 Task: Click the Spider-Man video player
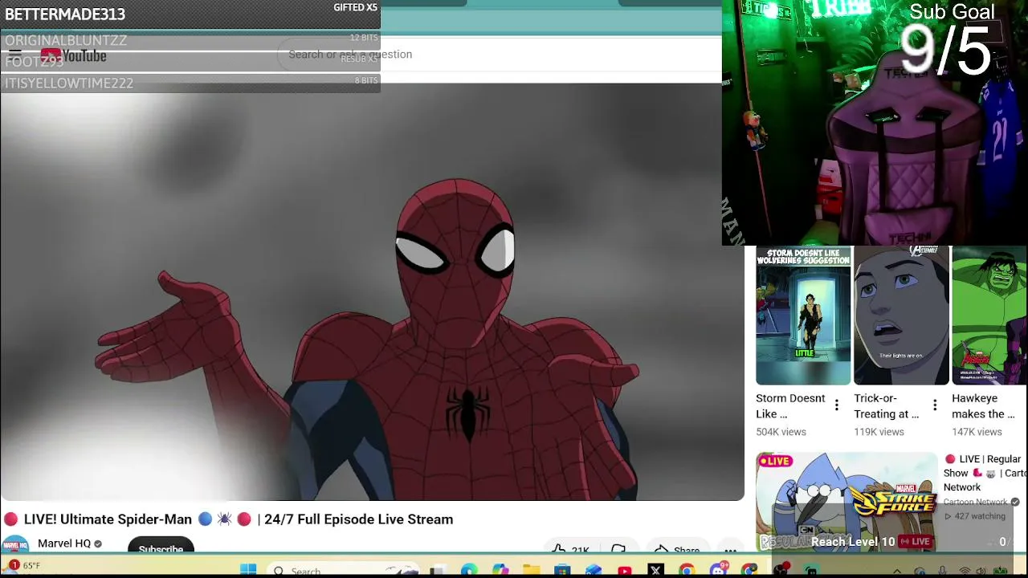pyautogui.click(x=372, y=291)
